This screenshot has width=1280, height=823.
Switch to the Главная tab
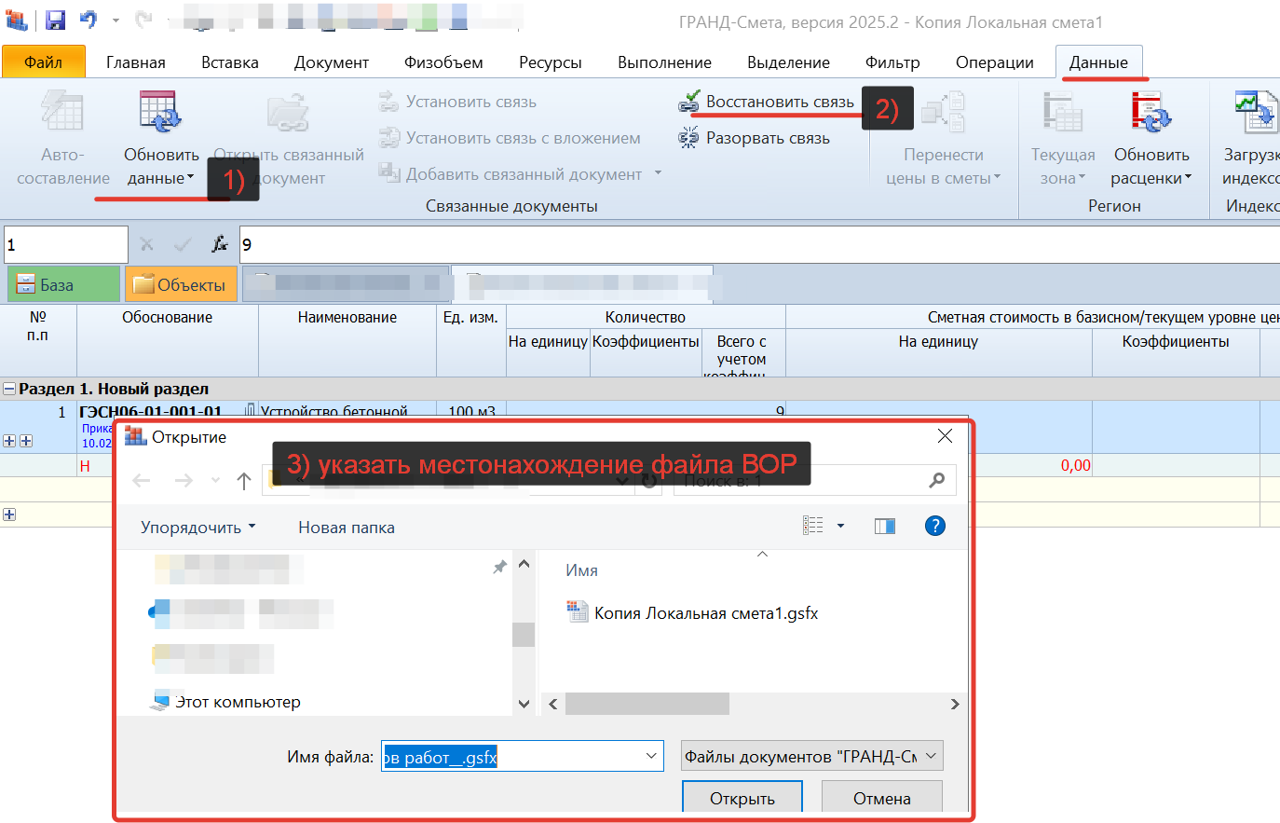(x=136, y=62)
